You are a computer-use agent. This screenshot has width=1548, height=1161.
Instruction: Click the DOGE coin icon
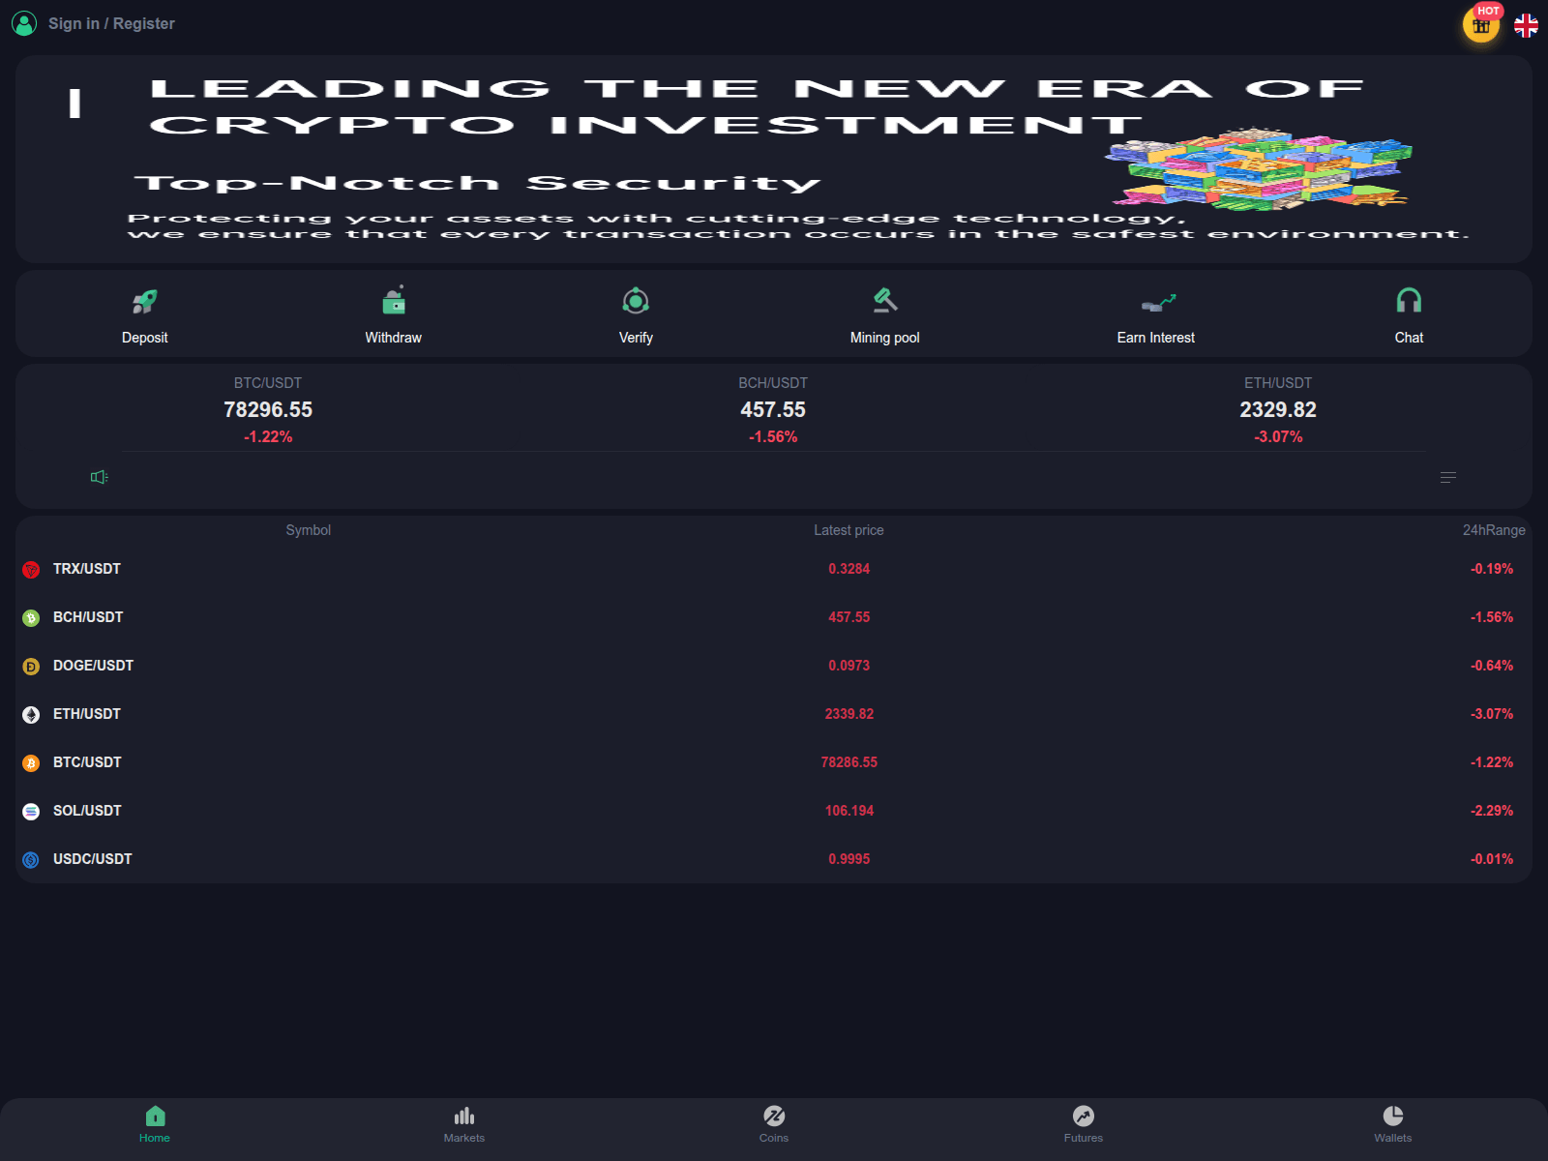(31, 667)
